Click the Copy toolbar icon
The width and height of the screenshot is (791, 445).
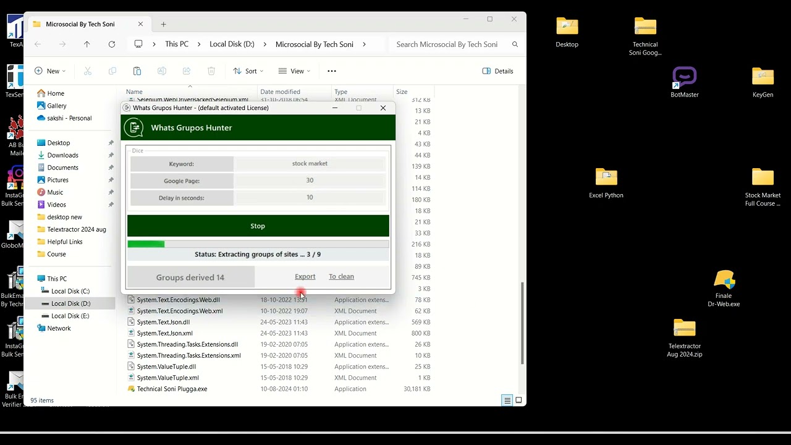(112, 71)
